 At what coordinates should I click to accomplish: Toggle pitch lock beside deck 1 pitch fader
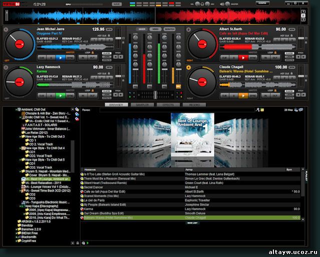(123, 42)
